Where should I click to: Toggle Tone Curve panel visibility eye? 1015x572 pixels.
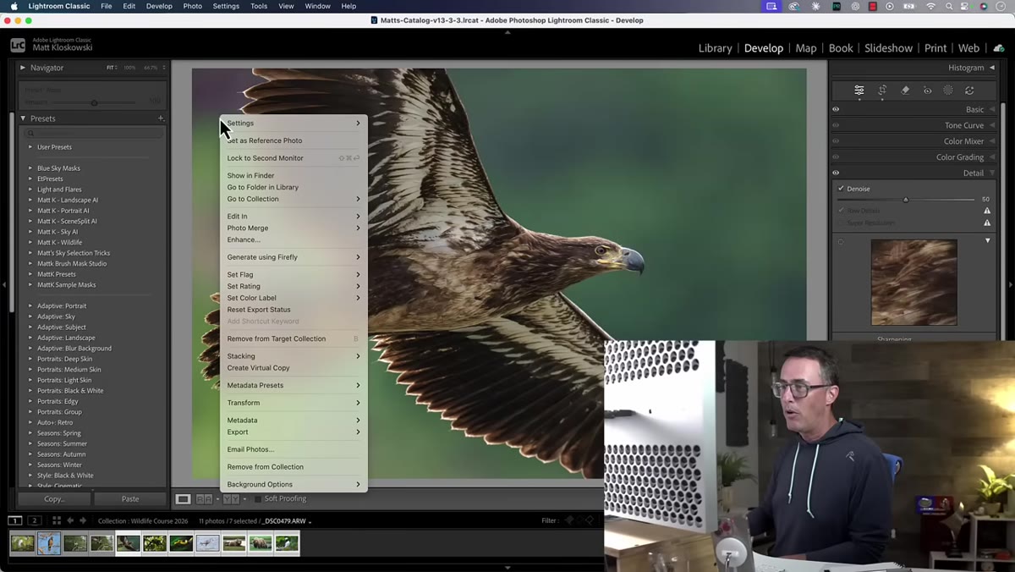pyautogui.click(x=836, y=125)
